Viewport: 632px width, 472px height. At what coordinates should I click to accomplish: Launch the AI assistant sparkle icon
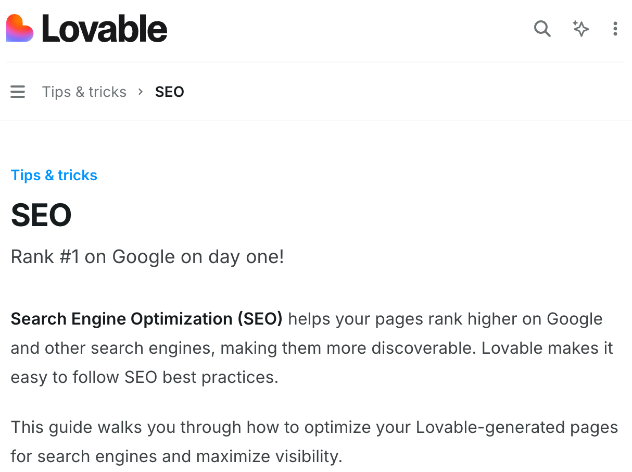580,29
